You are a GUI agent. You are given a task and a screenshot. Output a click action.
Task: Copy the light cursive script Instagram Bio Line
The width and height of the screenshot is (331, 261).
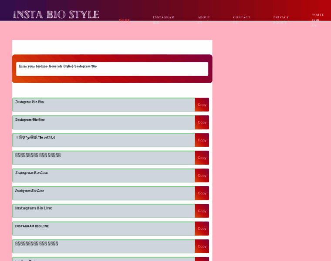202,175
